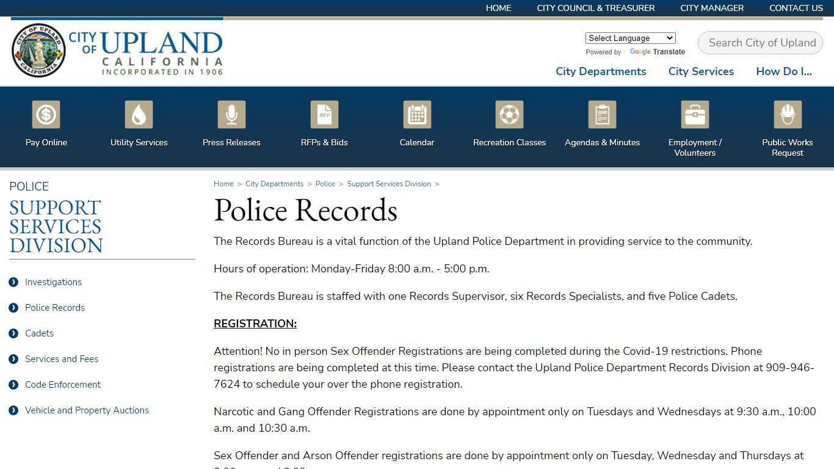Click the Pay Online dollar icon
The image size is (834, 469).
pos(46,114)
